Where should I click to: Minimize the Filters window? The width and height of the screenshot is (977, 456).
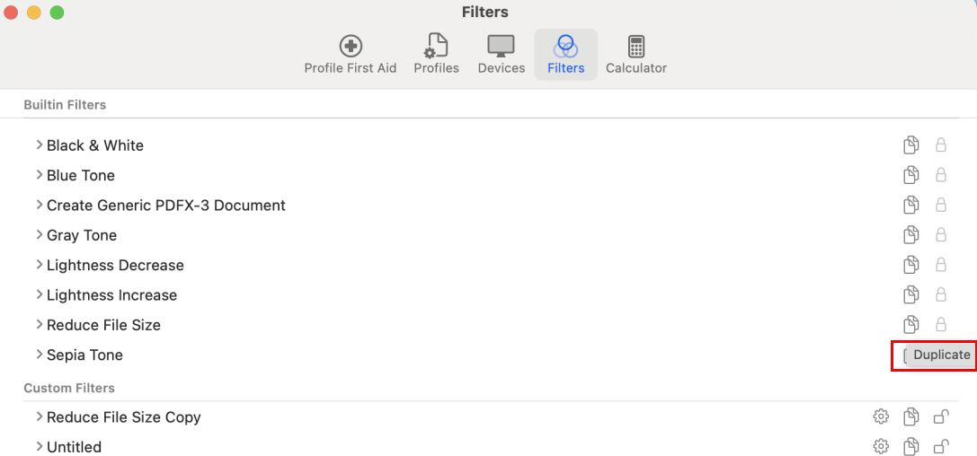point(33,12)
